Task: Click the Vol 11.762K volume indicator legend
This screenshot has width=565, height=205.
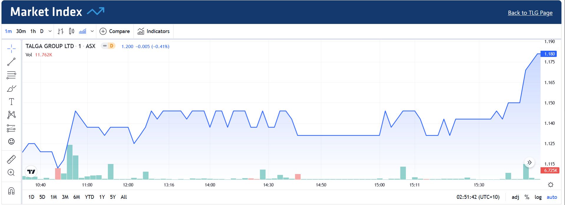Action: pos(39,55)
